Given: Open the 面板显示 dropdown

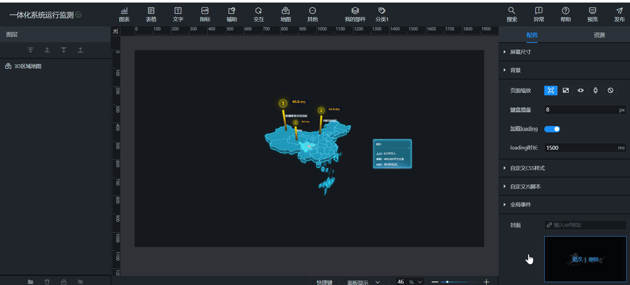Looking at the screenshot, I should pos(363,282).
